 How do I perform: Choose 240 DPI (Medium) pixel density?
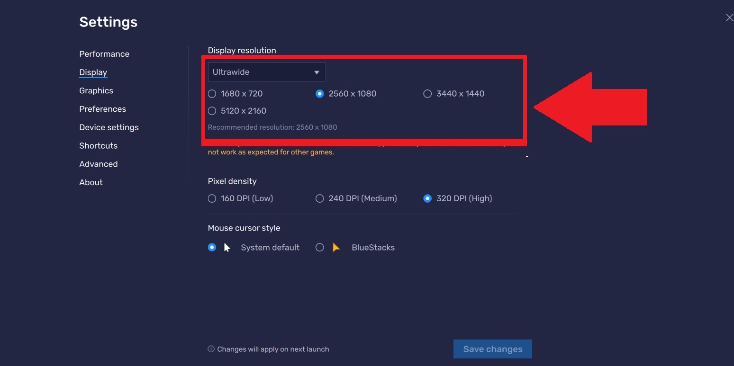coord(320,198)
